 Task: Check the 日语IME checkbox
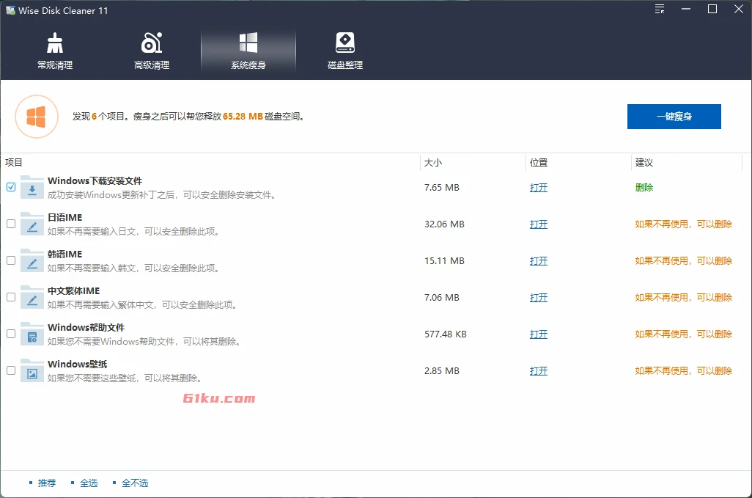point(11,224)
